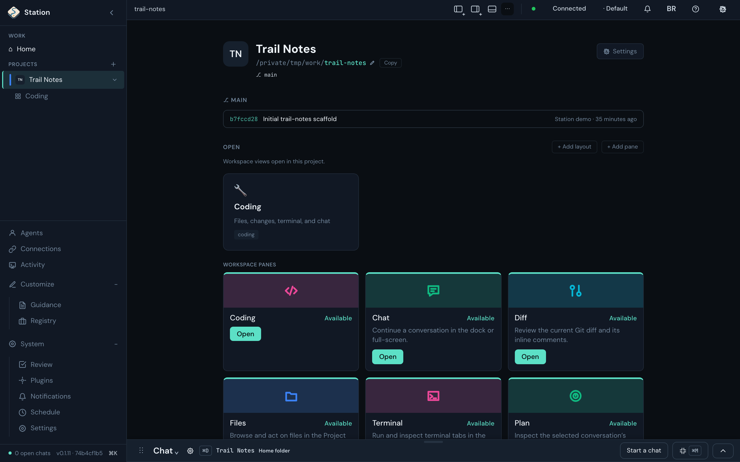Expand the Trail Notes project chevron
Image resolution: width=740 pixels, height=462 pixels.
tap(115, 80)
